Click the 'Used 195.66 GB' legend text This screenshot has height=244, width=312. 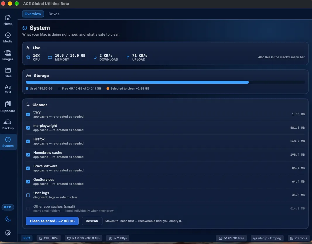(x=41, y=88)
